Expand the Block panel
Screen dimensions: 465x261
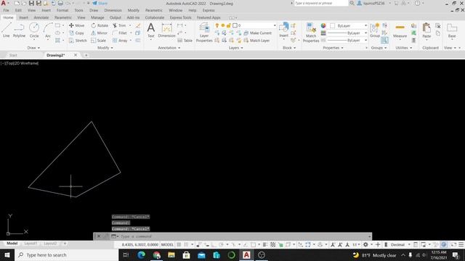point(289,48)
